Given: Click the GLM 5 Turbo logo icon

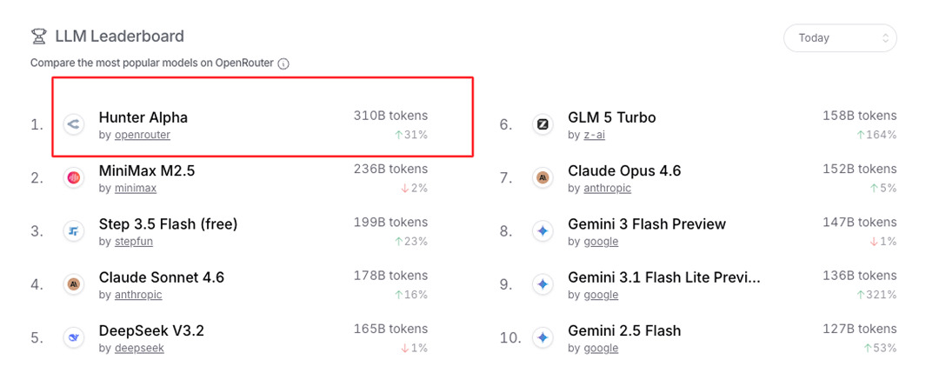Looking at the screenshot, I should 543,124.
